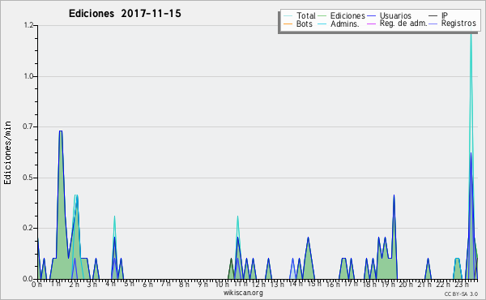Click the '12 h' x-axis label
Image resolution: width=486 pixels, height=300 pixels.
[x=258, y=284]
